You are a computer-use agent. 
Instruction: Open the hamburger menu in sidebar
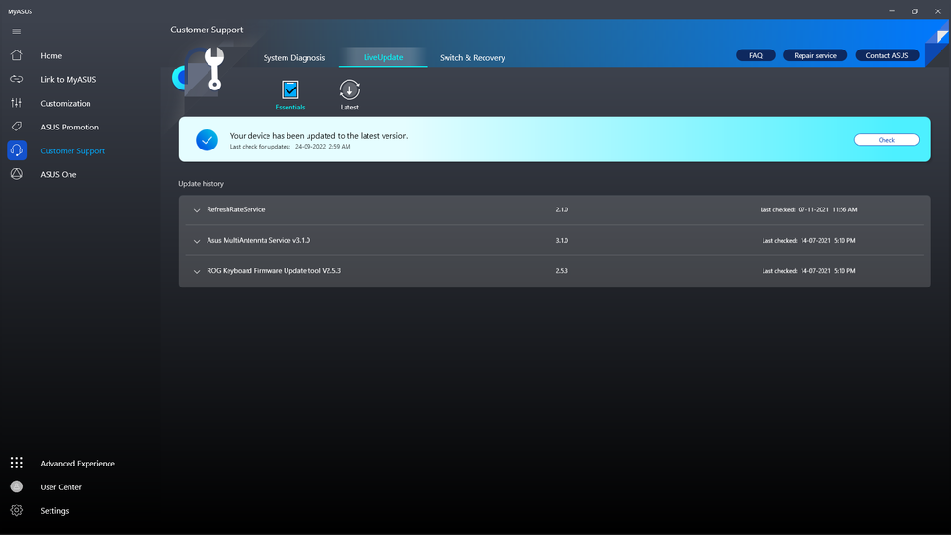pos(16,31)
